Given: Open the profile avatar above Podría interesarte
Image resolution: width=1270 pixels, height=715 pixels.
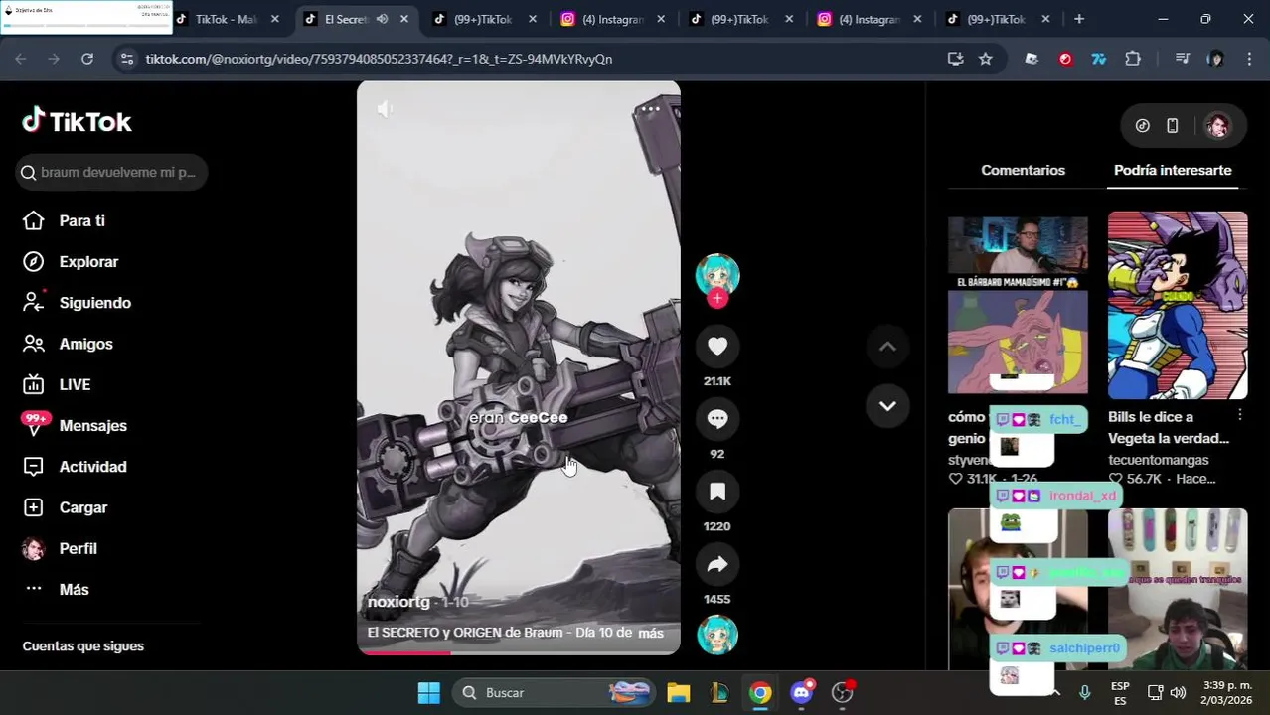Looking at the screenshot, I should pos(1217,126).
